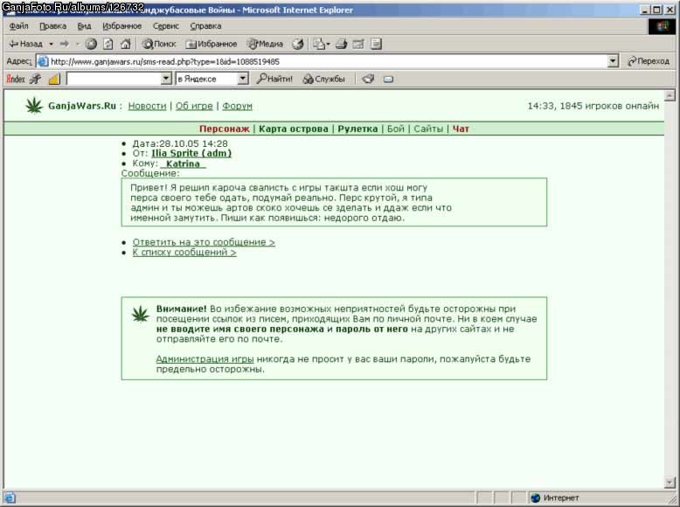Click the Edit page toolbar icon
680x507 pixels.
tap(358, 44)
